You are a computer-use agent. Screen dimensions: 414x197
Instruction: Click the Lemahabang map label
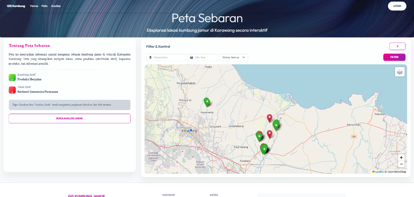click(x=236, y=127)
